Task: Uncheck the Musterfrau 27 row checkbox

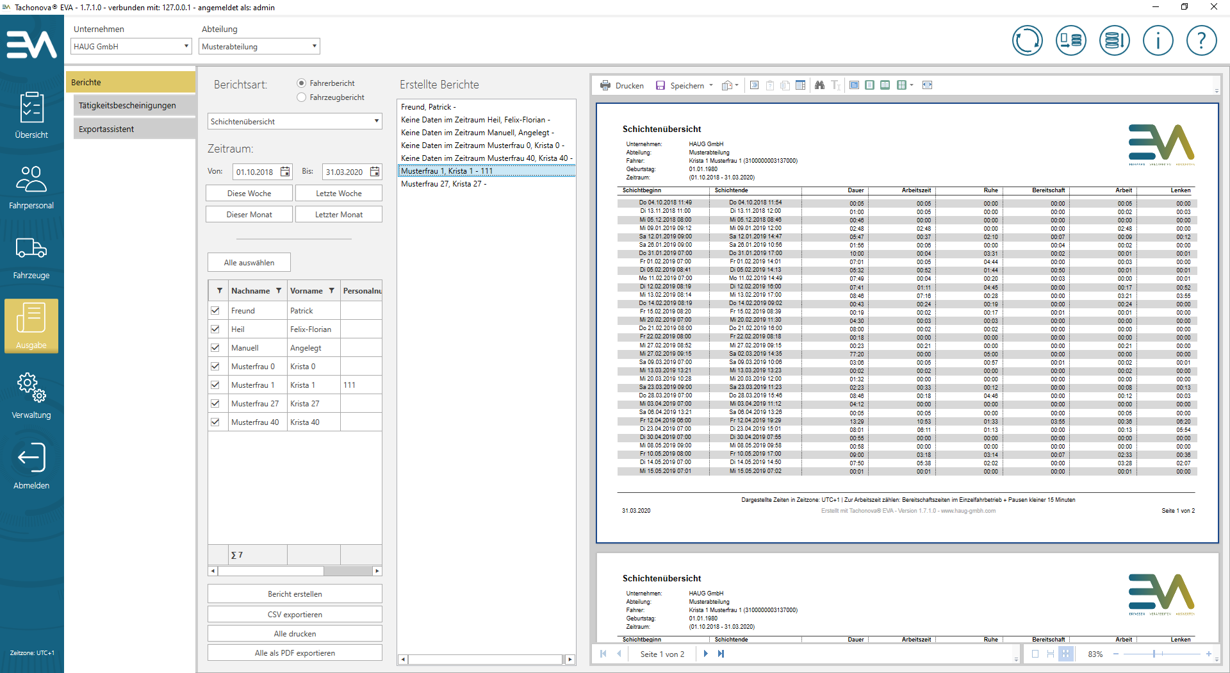Action: click(x=215, y=404)
